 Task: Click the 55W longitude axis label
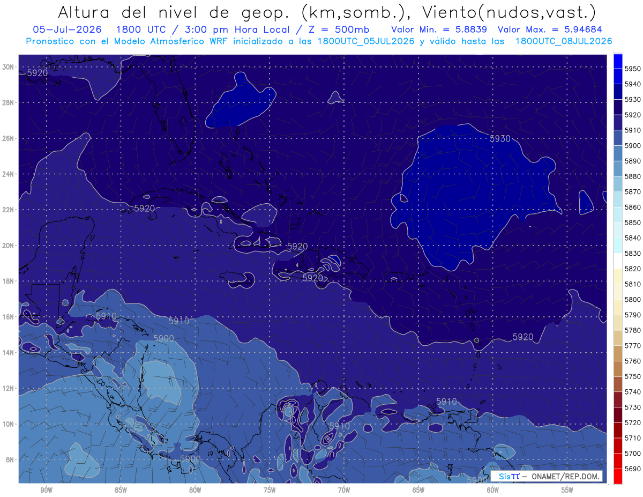click(x=567, y=490)
